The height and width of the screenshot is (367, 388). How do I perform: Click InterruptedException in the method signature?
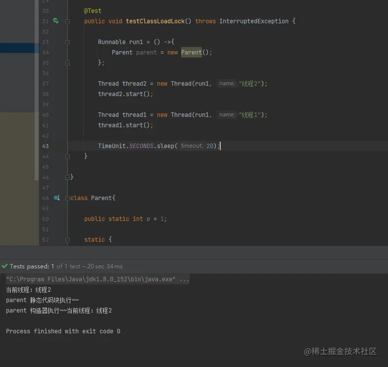pos(253,21)
